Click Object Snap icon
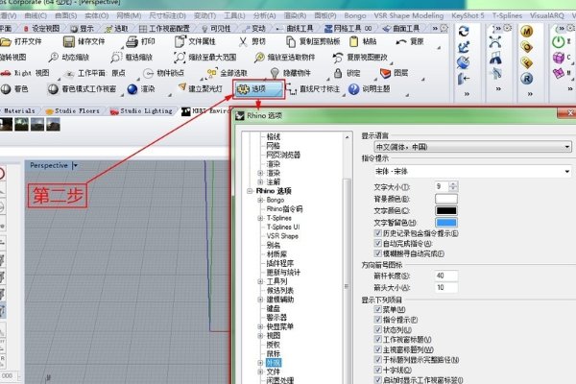This screenshot has width=576, height=384. [x=148, y=73]
